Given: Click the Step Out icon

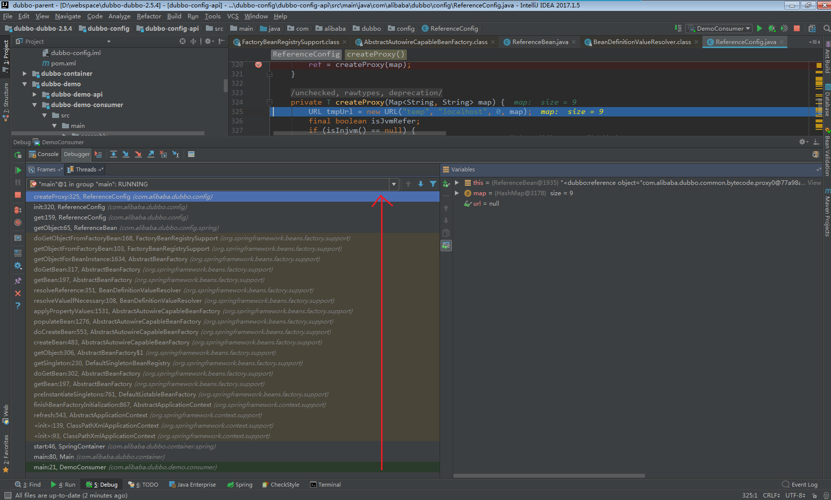Looking at the screenshot, I should pos(151,155).
